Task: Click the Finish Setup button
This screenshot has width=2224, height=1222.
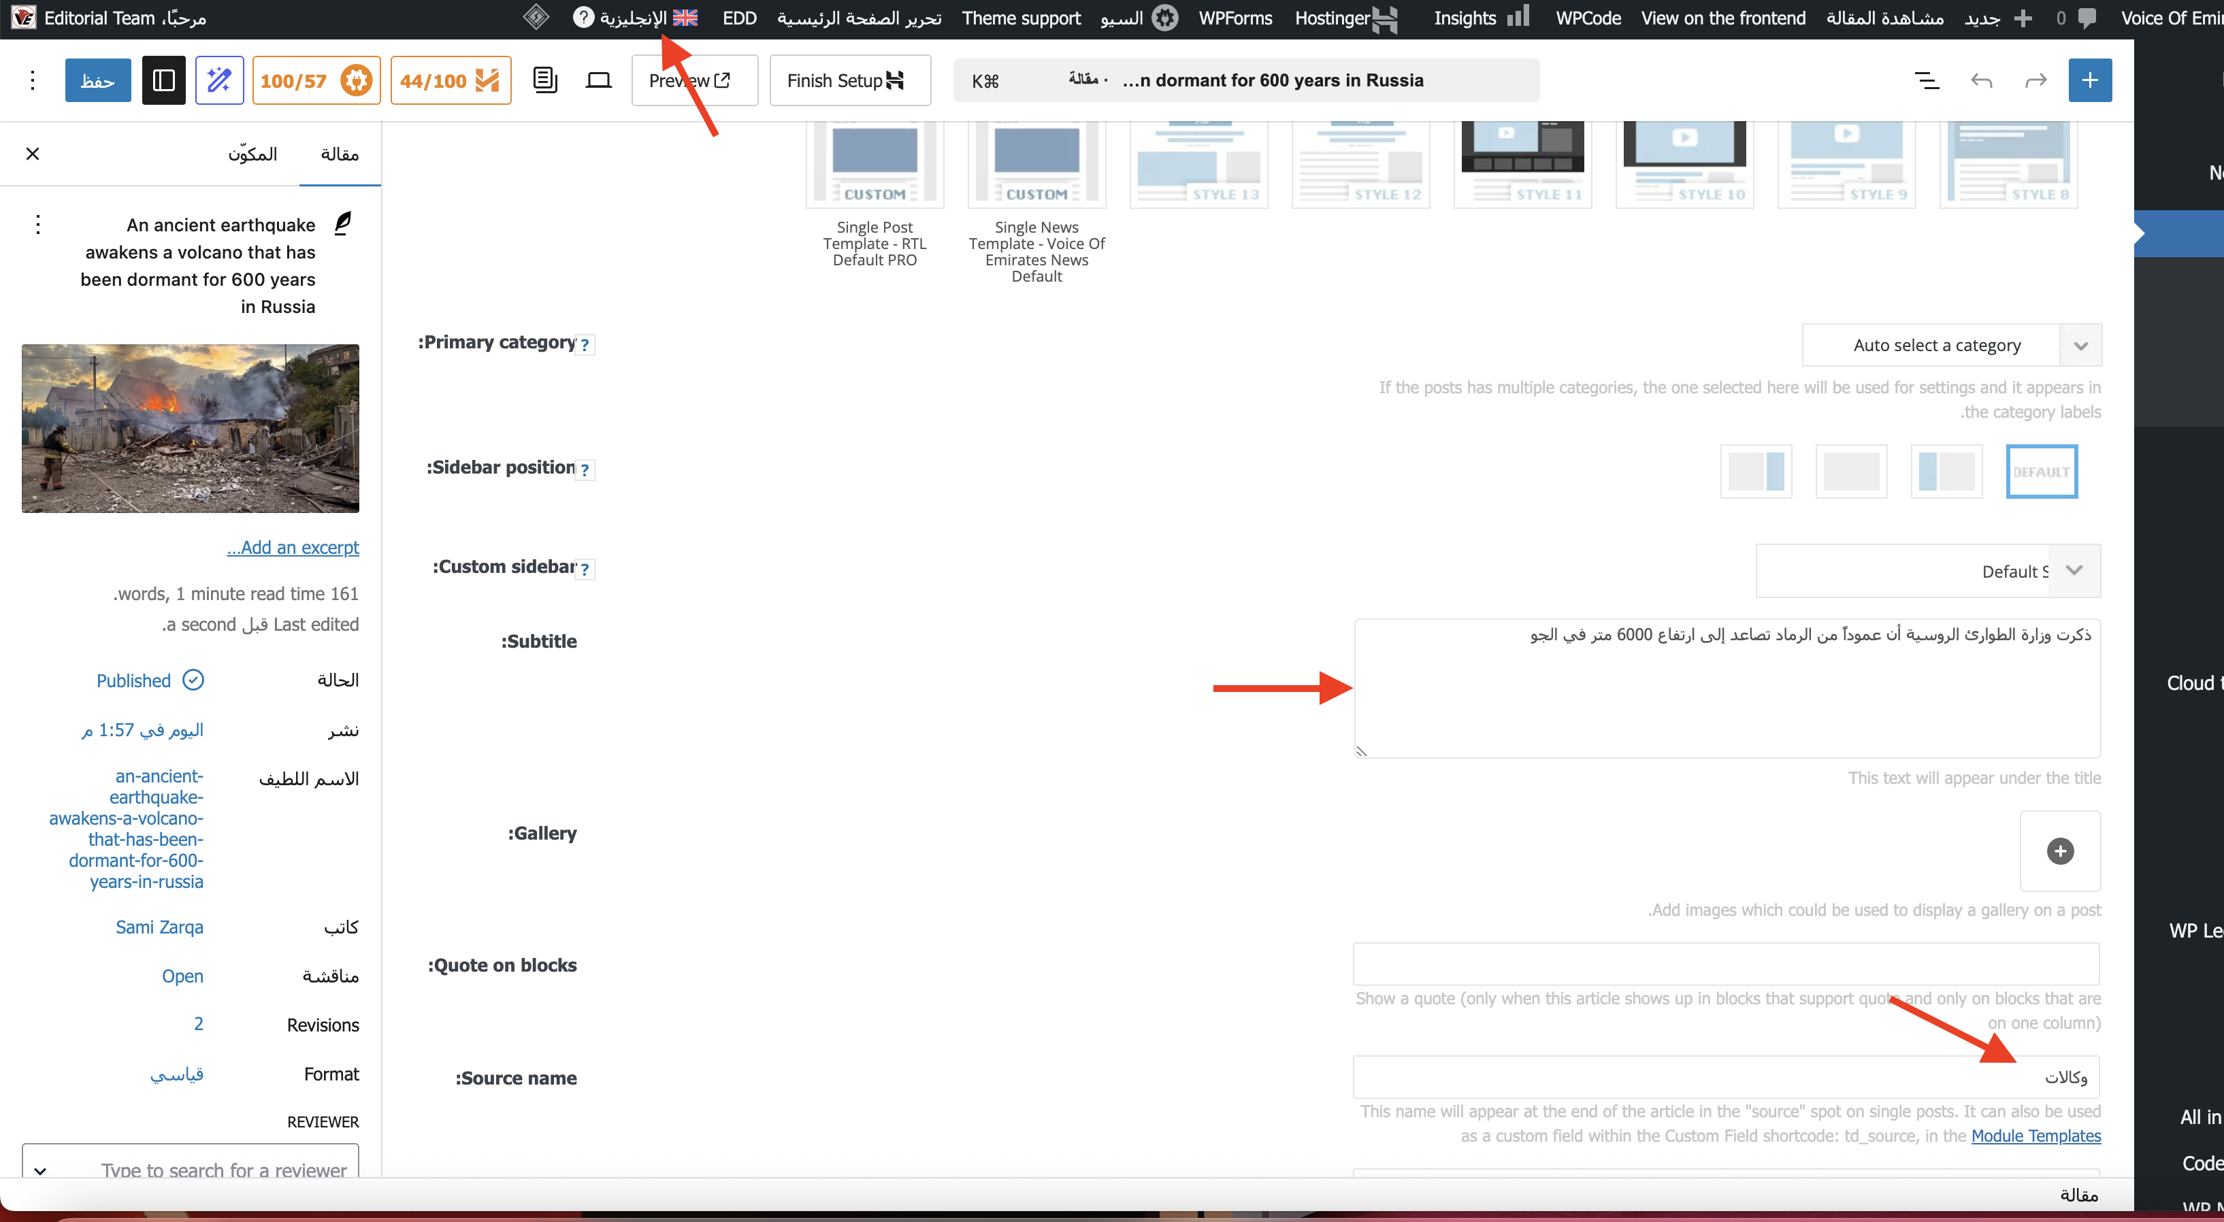Action: tap(849, 80)
